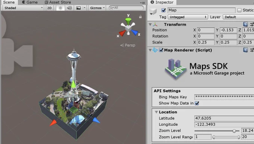Toggle the Static checkbox
The width and height of the screenshot is (254, 144).
[239, 10]
